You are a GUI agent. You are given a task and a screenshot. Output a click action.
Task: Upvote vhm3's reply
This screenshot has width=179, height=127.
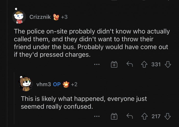click(145, 117)
